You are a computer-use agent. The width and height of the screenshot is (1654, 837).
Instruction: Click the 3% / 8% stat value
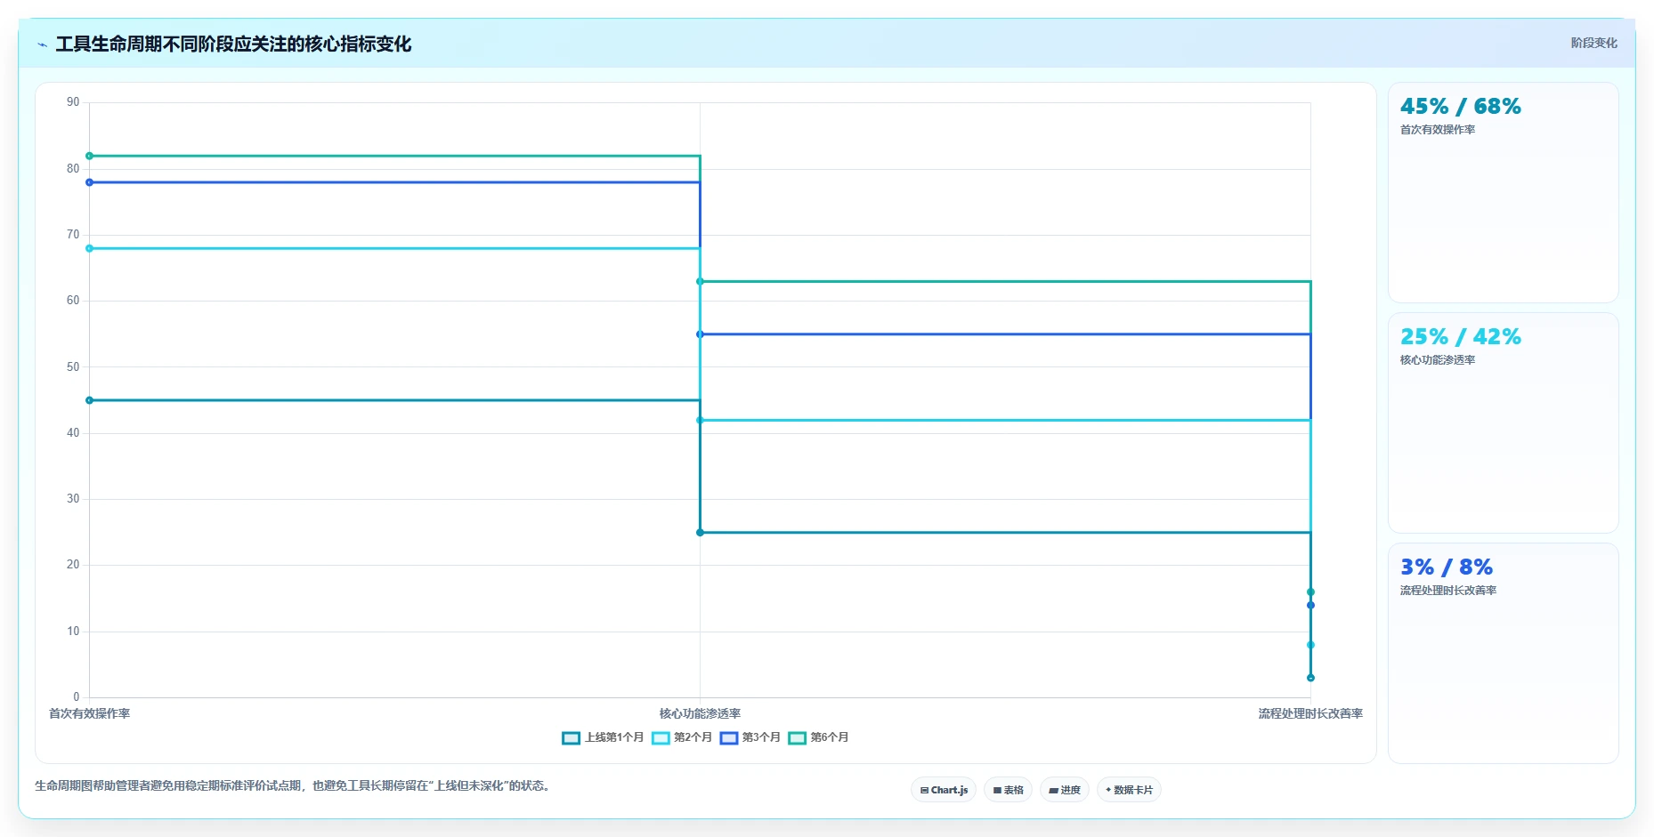pos(1446,567)
